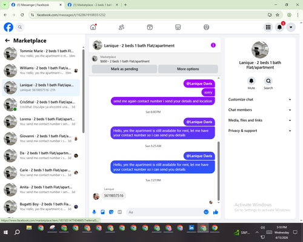Open the Facebook search icon
The height and width of the screenshot is (242, 303).
tap(20, 27)
